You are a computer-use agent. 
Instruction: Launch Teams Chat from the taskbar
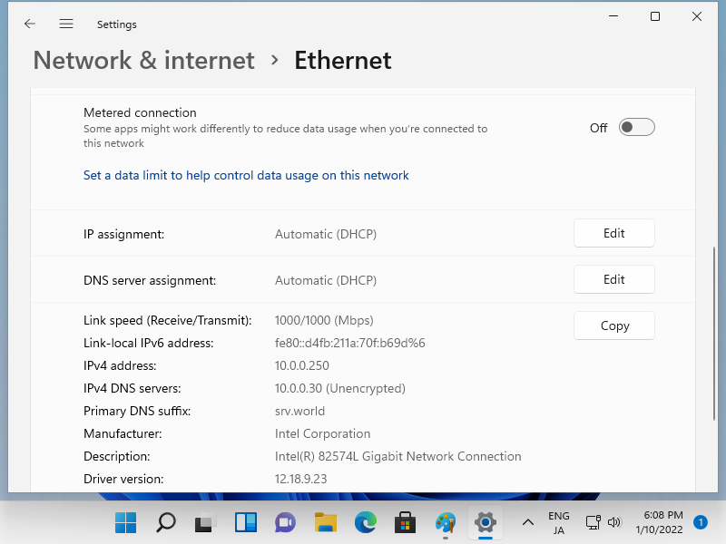(x=286, y=522)
